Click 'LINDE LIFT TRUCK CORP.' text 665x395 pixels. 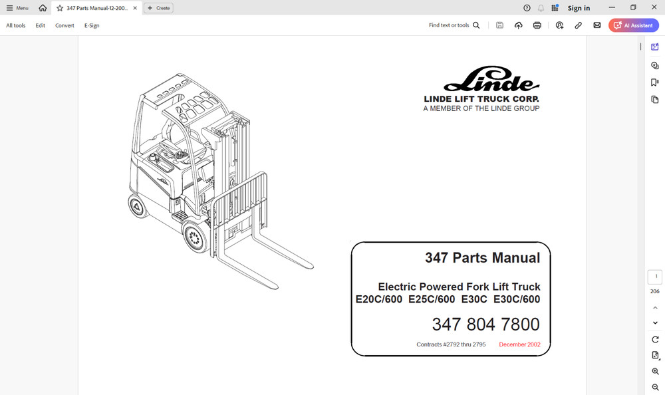click(481, 99)
